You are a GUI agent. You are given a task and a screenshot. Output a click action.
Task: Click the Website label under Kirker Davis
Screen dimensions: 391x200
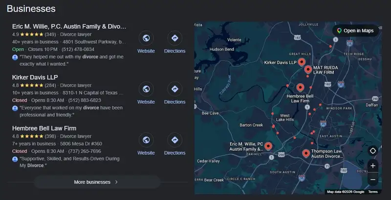146,102
